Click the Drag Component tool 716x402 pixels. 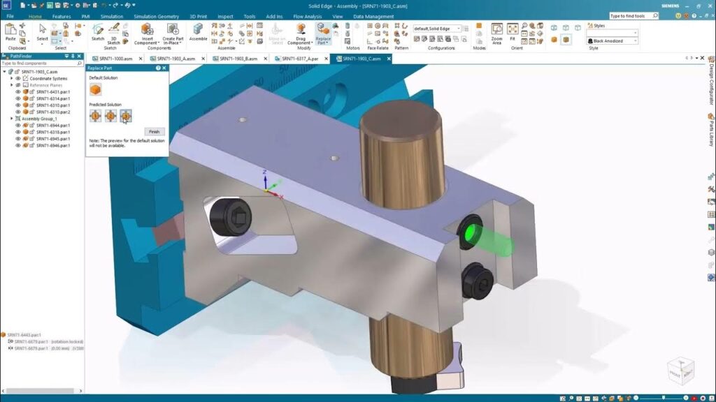[x=301, y=32]
